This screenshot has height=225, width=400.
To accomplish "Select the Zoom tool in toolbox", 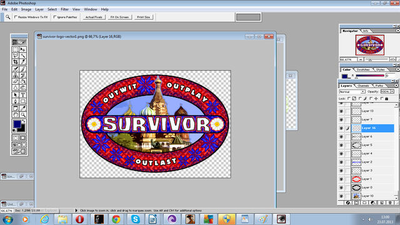I will pos(22,115).
